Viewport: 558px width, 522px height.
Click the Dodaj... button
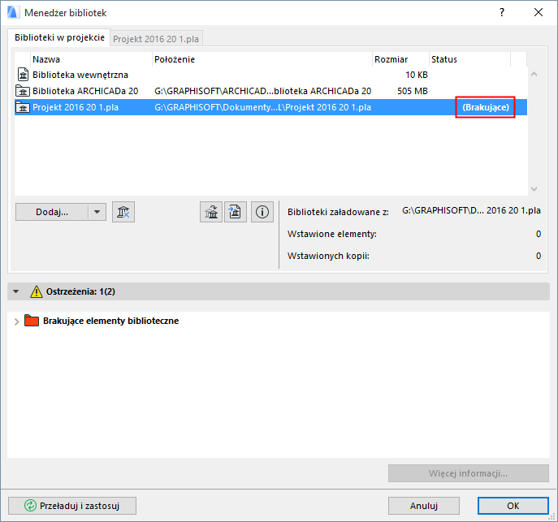52,212
